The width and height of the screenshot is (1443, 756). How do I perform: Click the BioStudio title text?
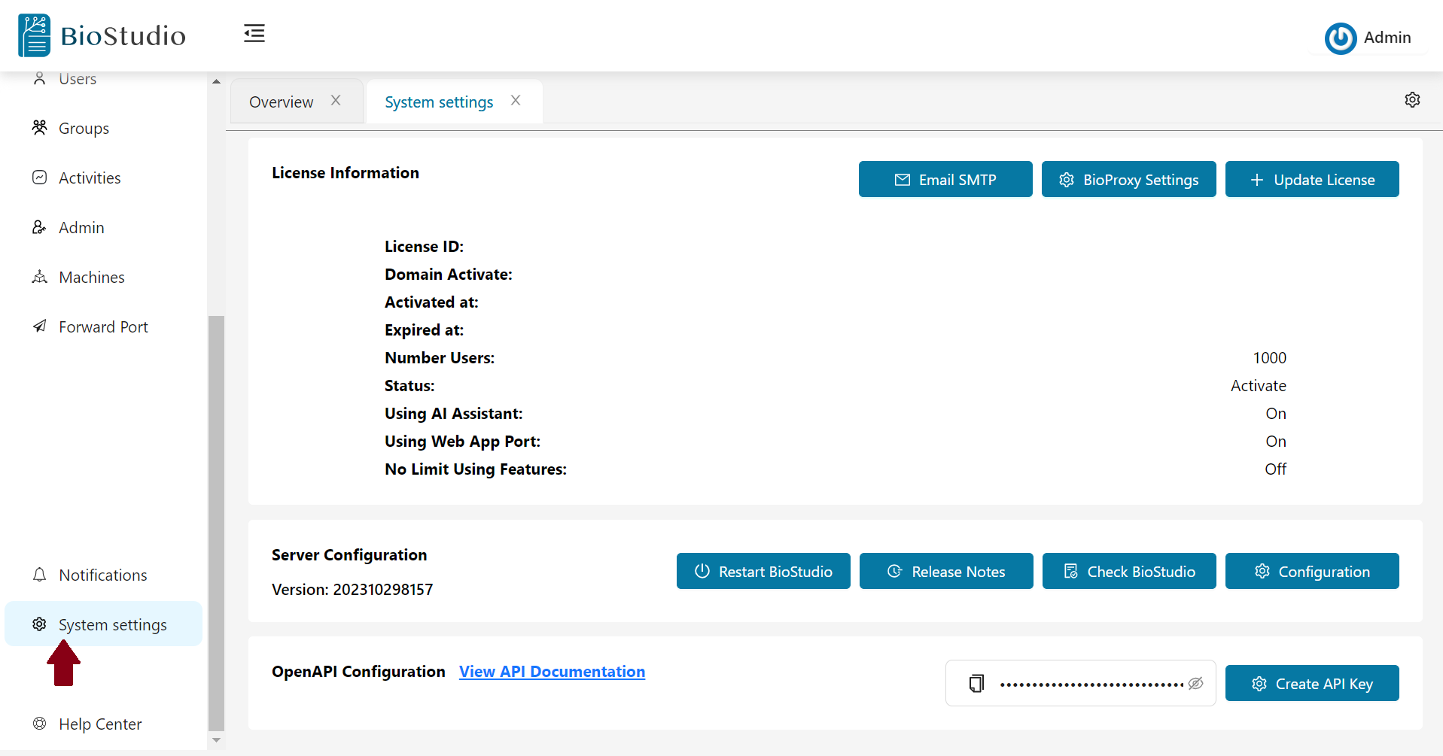pos(123,36)
